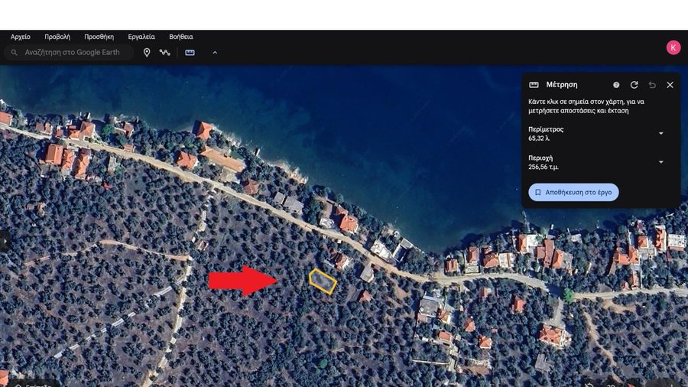Restart the measurement with the refresh icon
688x387 pixels.
coord(634,85)
